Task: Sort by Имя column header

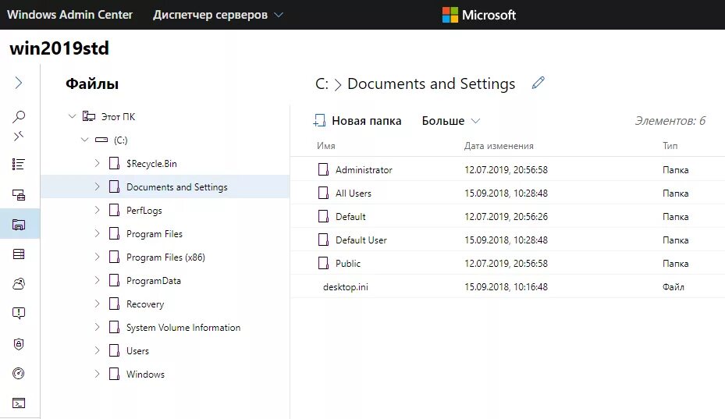Action: coord(326,146)
